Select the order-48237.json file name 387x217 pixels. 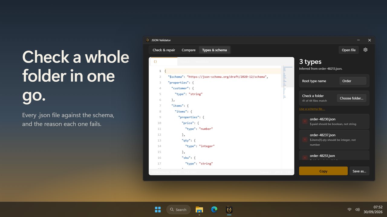(x=323, y=135)
